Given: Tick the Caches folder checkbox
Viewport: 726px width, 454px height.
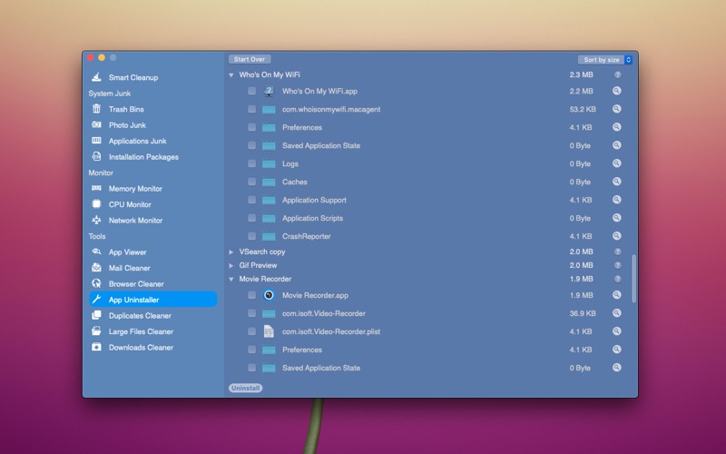Looking at the screenshot, I should (x=251, y=182).
